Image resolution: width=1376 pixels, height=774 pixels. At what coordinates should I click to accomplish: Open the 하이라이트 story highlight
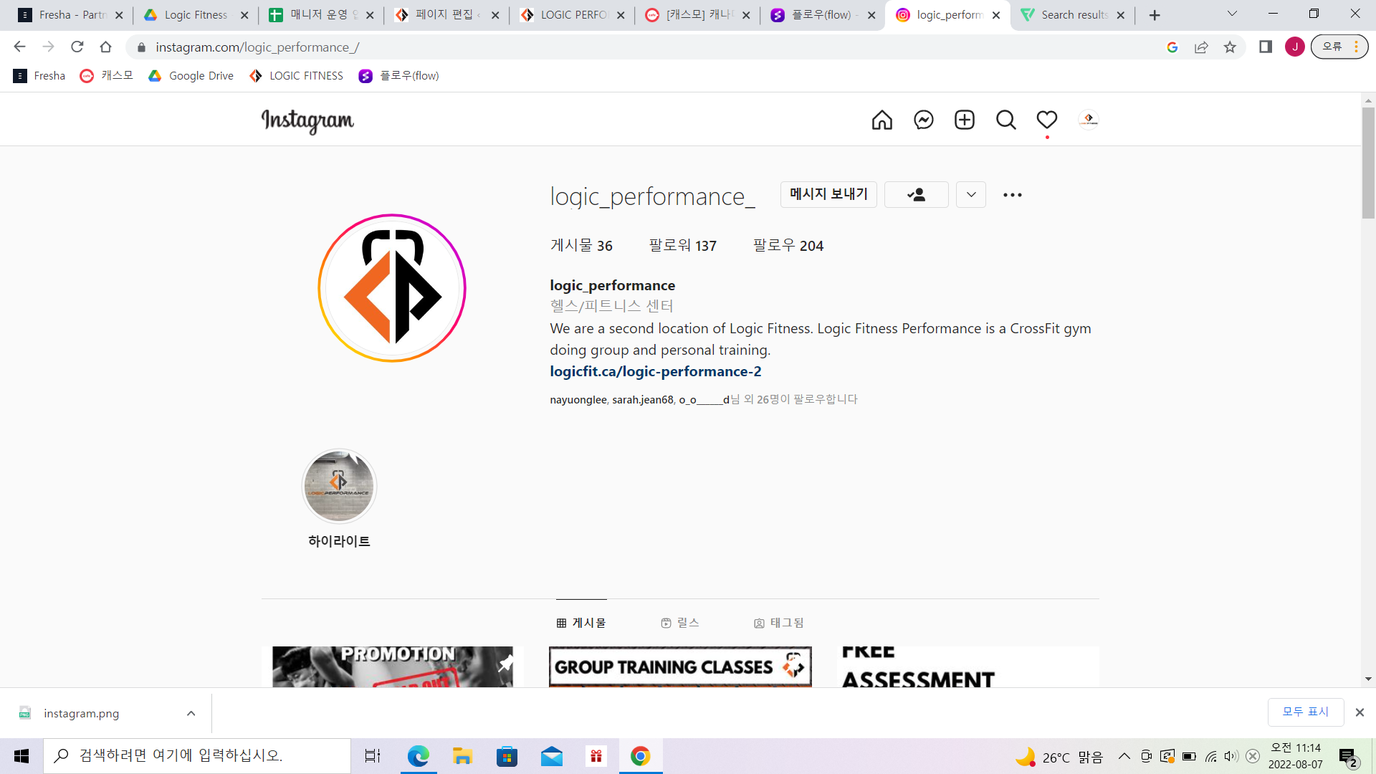tap(339, 487)
